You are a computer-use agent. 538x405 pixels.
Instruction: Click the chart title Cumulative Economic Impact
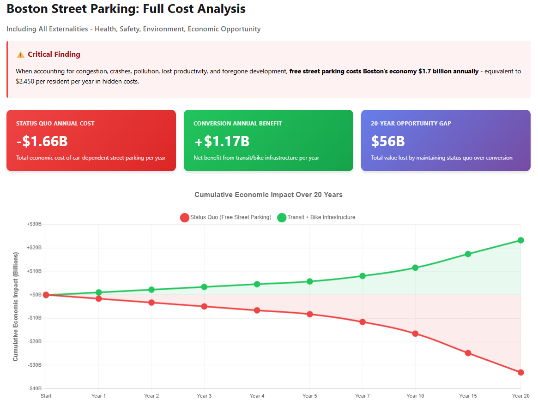(268, 195)
